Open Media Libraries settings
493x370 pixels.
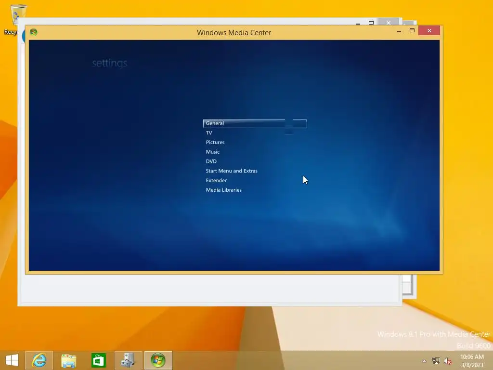(x=223, y=190)
